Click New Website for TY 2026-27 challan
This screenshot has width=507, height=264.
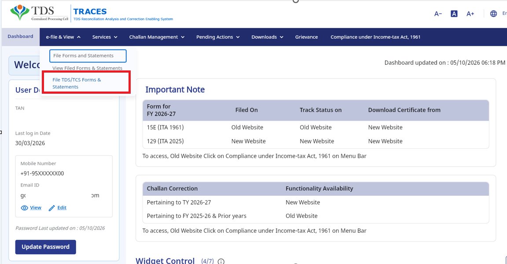[x=303, y=202]
